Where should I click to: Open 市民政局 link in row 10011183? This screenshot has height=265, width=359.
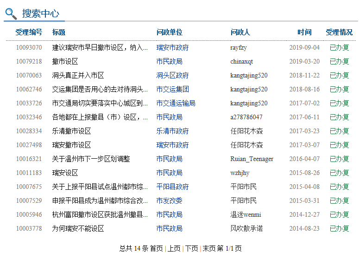169,173
